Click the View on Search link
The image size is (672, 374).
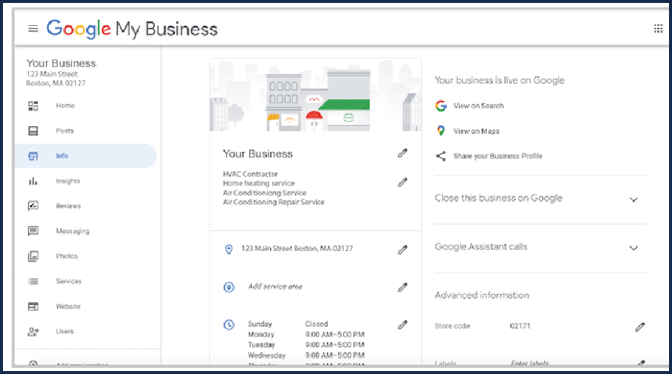point(478,105)
